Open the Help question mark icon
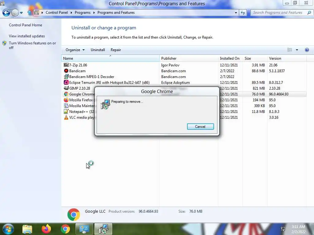Image resolution: width=314 pixels, height=235 pixels. click(307, 50)
